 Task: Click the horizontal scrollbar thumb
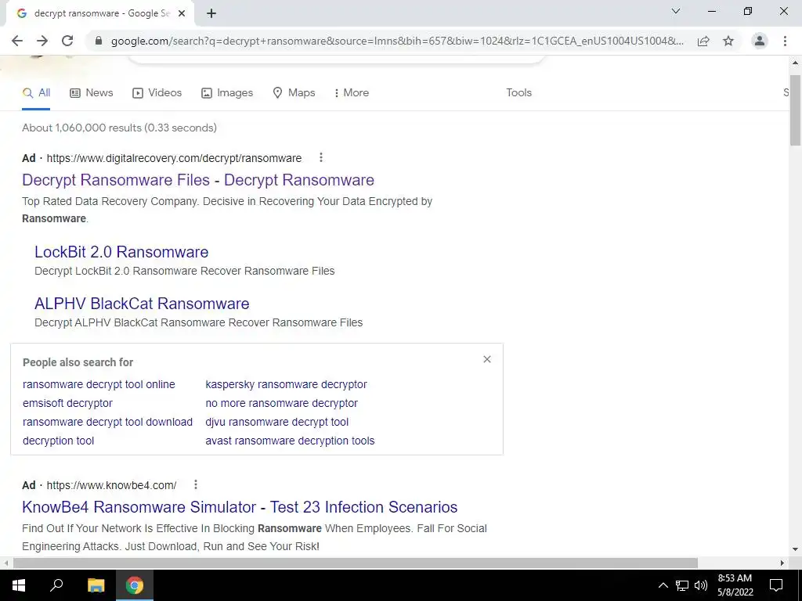pyautogui.click(x=355, y=563)
